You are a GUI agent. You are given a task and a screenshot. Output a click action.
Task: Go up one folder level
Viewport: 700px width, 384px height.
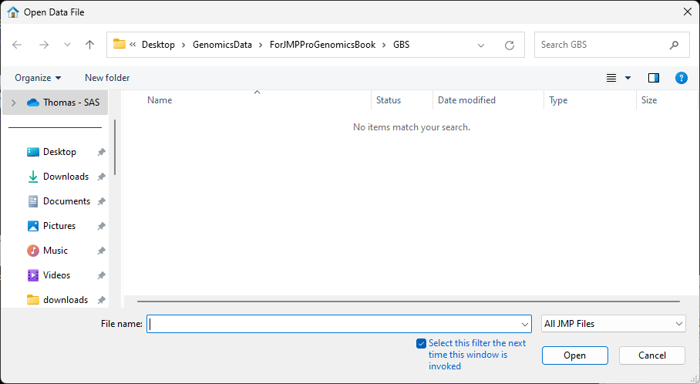(89, 45)
